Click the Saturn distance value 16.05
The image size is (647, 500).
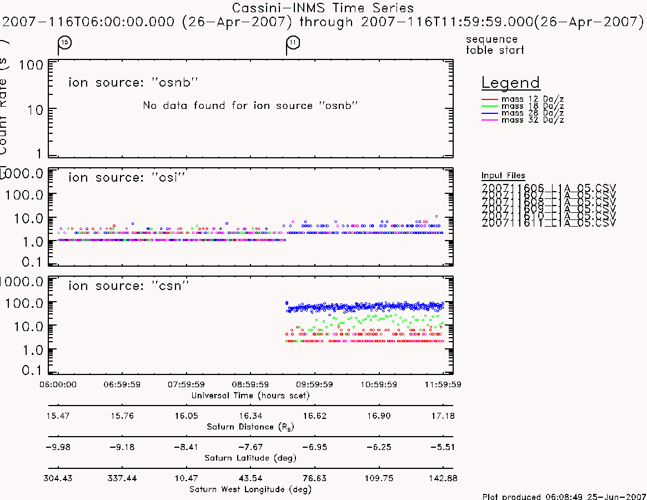pos(186,416)
